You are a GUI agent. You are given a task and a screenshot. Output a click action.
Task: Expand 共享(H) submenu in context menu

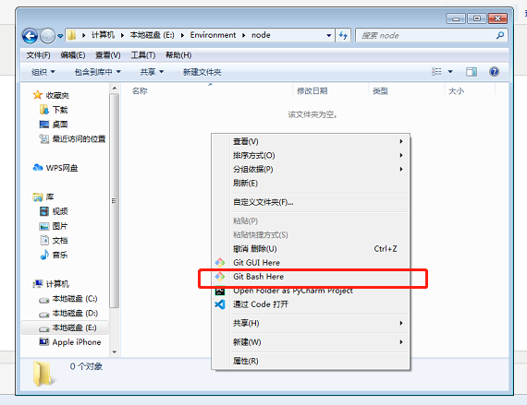tap(310, 323)
